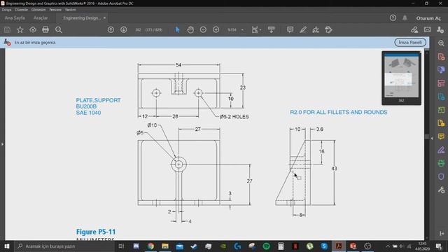The width and height of the screenshot is (448, 252).
Task: Click the scrolling or read mode icon
Action: click(271, 29)
